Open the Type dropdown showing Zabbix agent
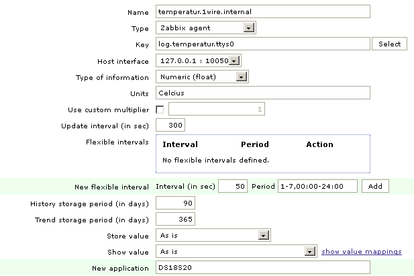The width and height of the screenshot is (414, 276). click(x=205, y=28)
